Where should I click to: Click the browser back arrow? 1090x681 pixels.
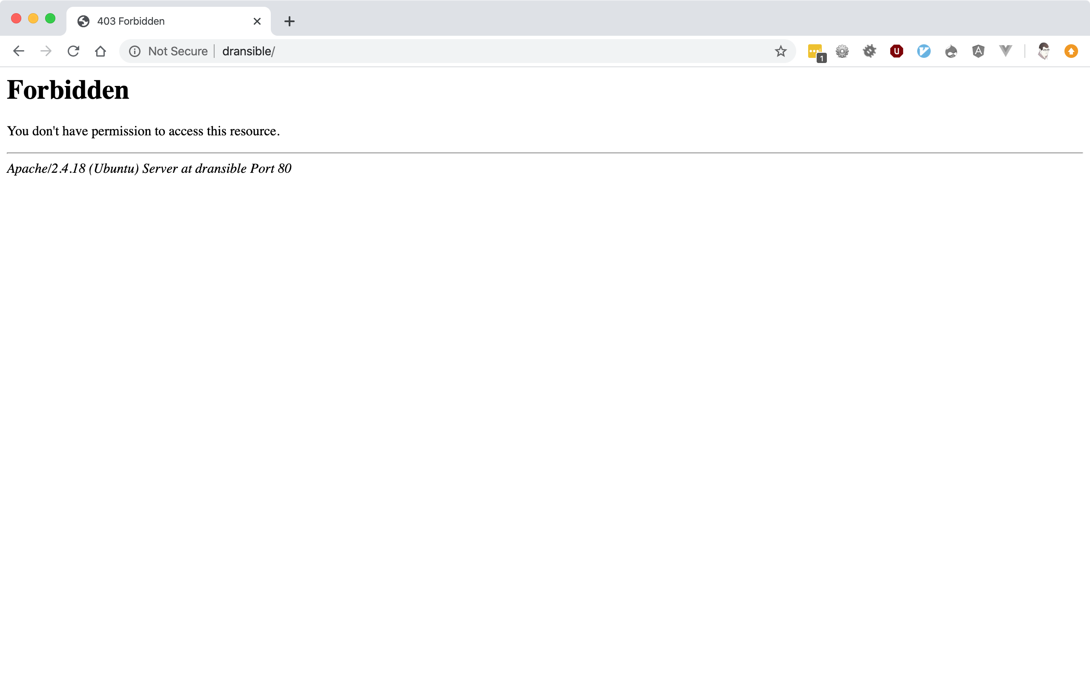(18, 51)
